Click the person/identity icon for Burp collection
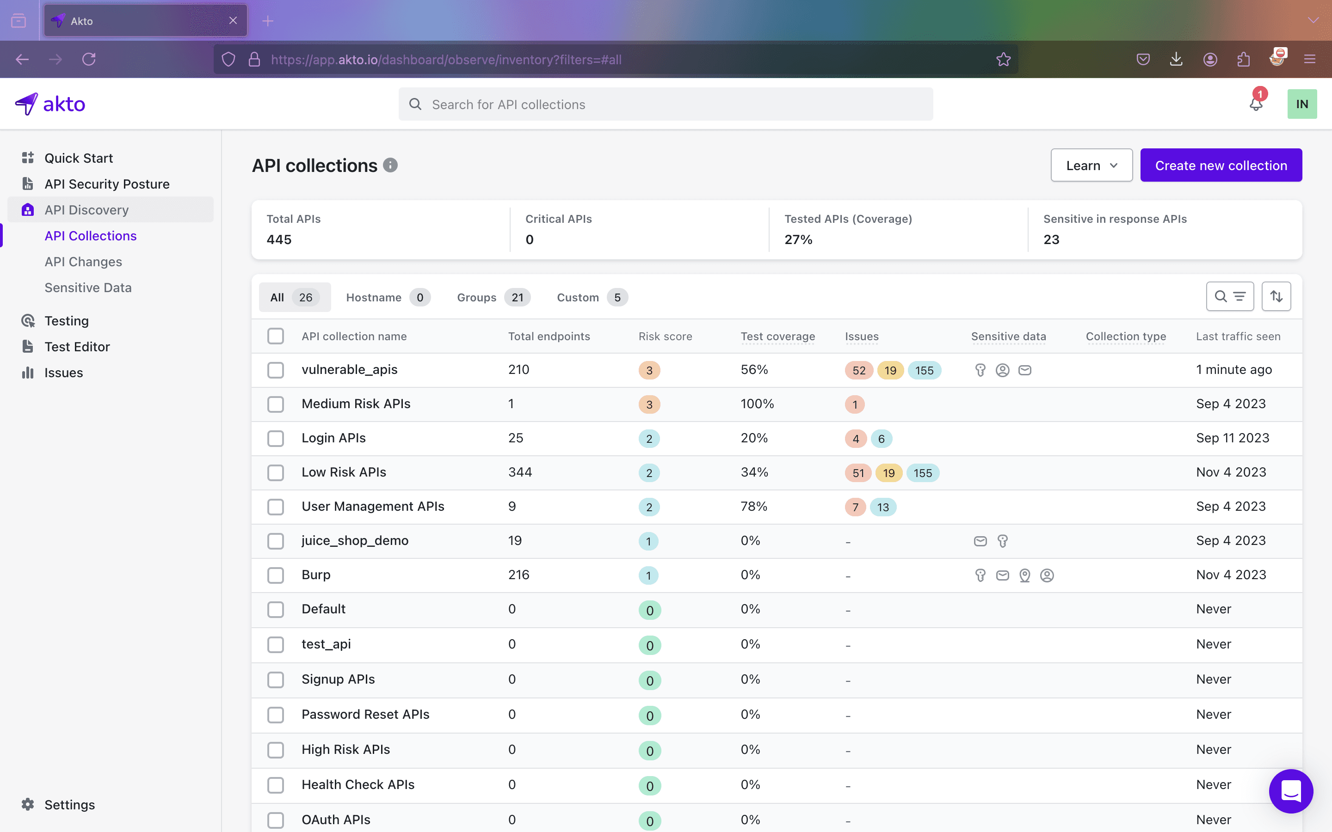This screenshot has height=832, width=1332. [x=1046, y=575]
